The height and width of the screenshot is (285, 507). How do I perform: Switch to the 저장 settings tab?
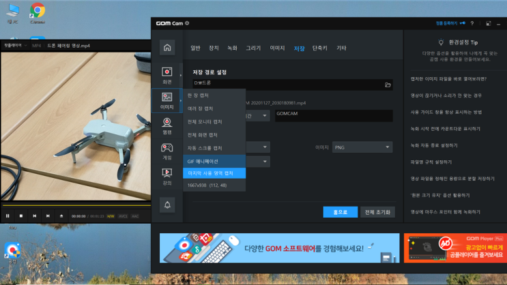coord(299,48)
